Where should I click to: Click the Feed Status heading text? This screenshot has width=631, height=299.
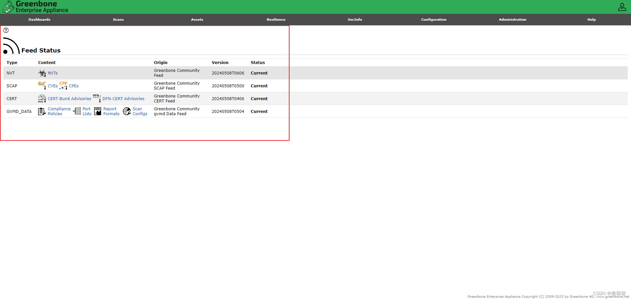tap(41, 51)
